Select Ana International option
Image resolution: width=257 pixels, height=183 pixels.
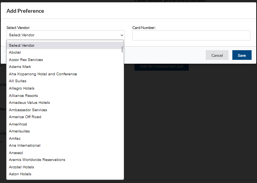tap(65, 146)
